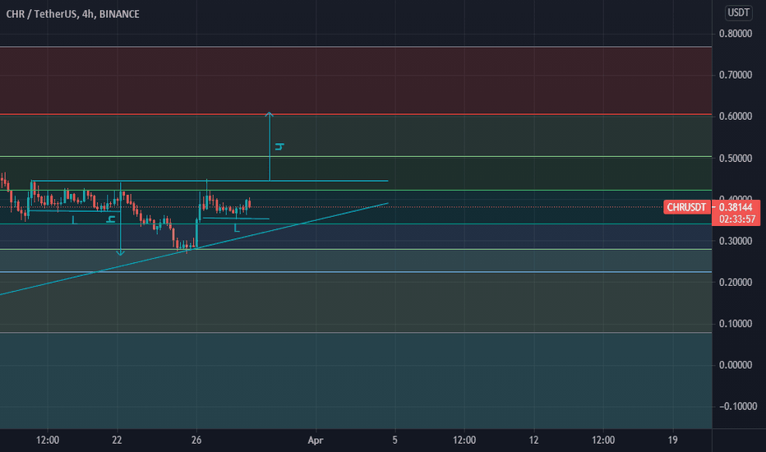766x452 pixels.
Task: Click the Apr label on time axis
Action: point(316,440)
